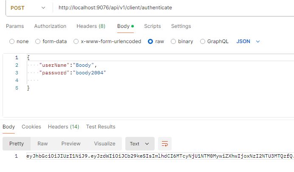The image size is (294, 172).
Task: Switch to the Params tab
Action: point(15,26)
